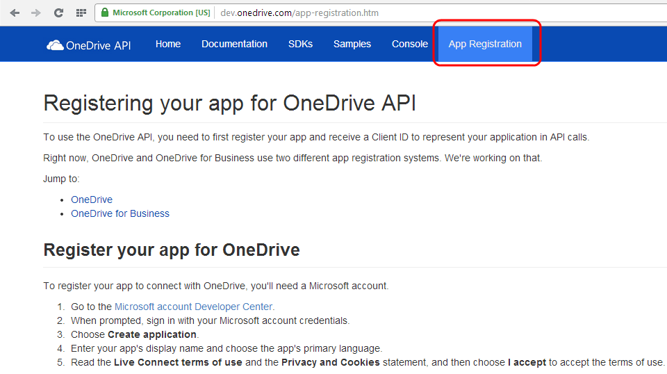Jump to OneDrive for Business link
Screen dimensions: 667x374
(x=120, y=213)
